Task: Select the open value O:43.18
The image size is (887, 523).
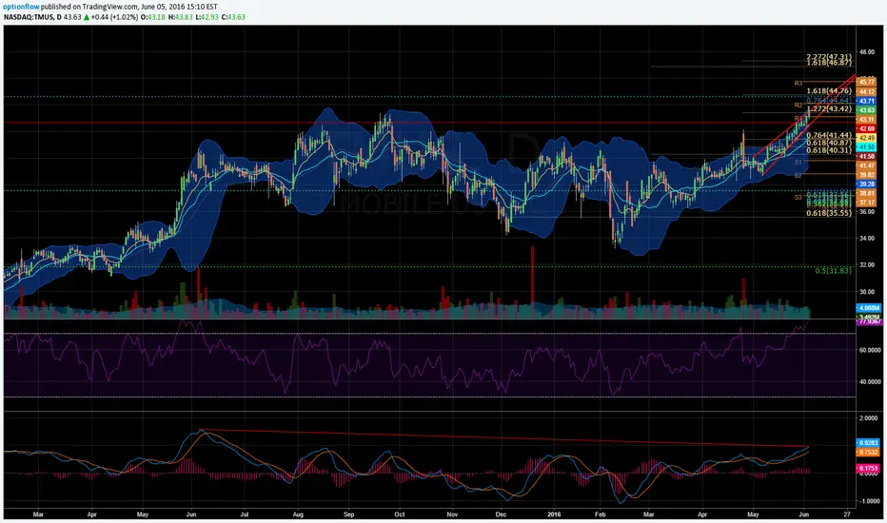Action: point(152,17)
